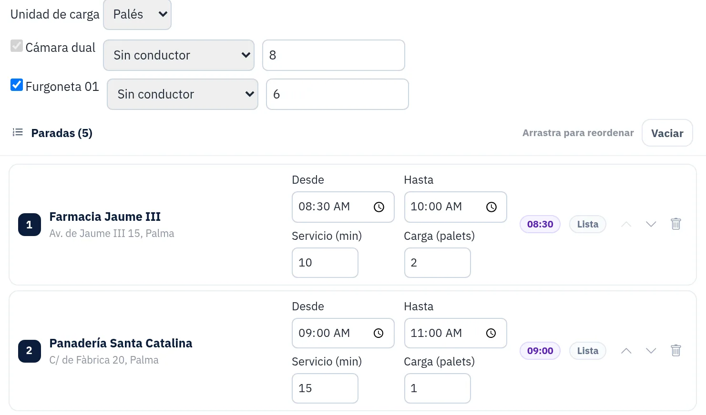Click the 08:30 AM Desde time field
Screen dimensions: 706x415
[343, 207]
